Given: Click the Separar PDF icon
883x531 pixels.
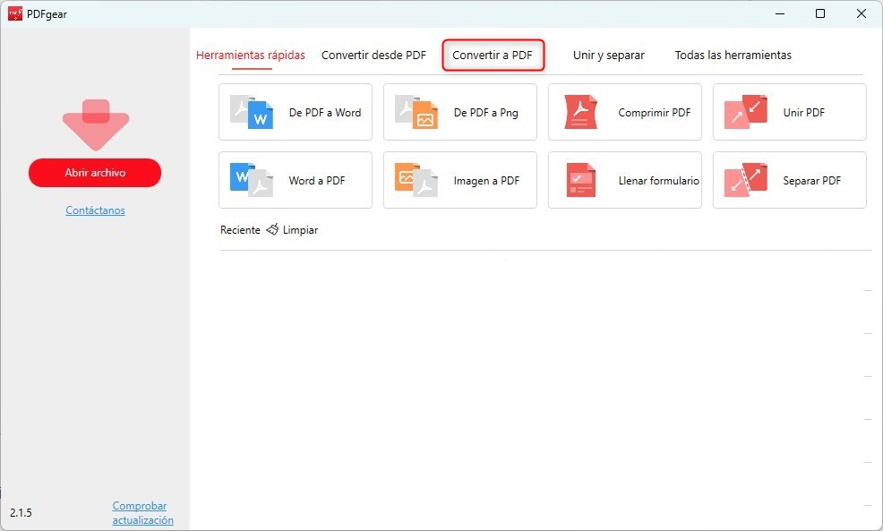Looking at the screenshot, I should 746,180.
